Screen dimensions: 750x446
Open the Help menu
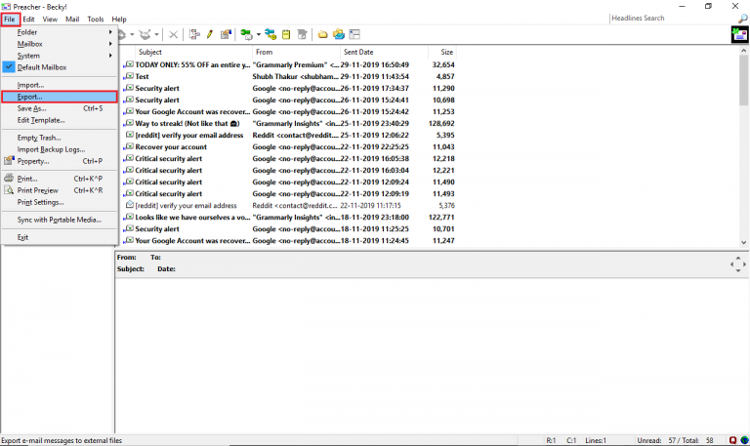pyautogui.click(x=119, y=20)
